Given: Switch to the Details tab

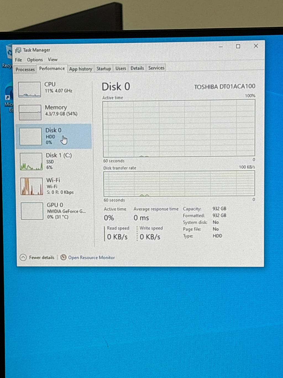Looking at the screenshot, I should pos(137,68).
